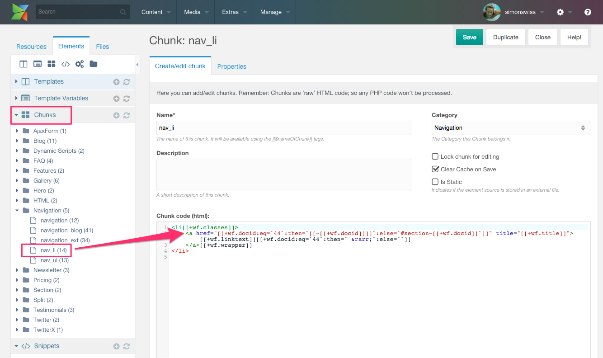Image resolution: width=603 pixels, height=358 pixels.
Task: Refresh the Templates section
Action: click(127, 82)
